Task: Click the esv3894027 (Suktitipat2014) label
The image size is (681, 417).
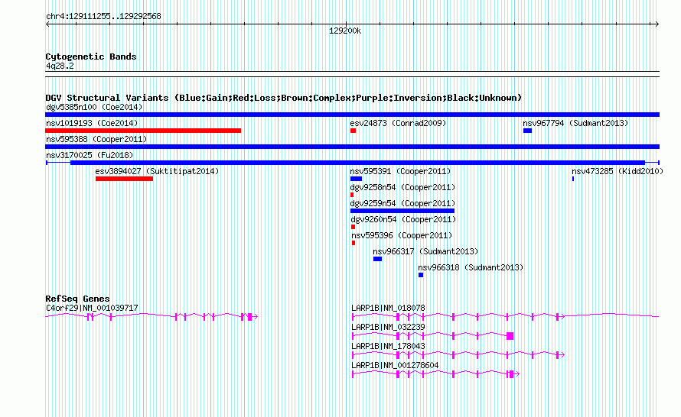Action: (x=157, y=171)
